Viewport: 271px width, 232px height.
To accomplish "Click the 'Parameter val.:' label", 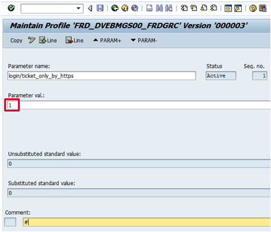I will click(x=26, y=95).
